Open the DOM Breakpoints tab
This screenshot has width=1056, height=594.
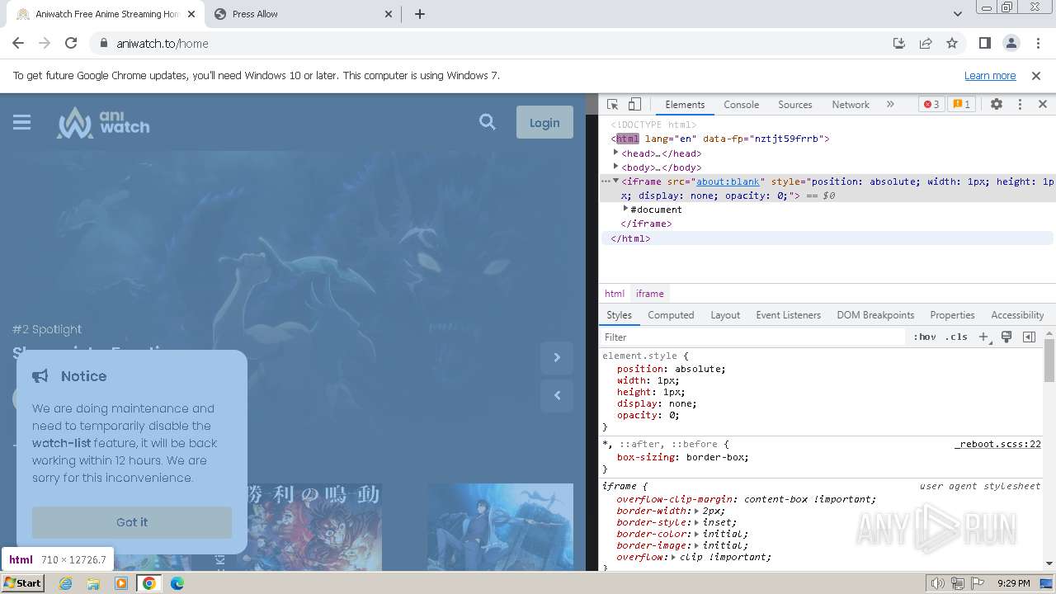coord(875,315)
